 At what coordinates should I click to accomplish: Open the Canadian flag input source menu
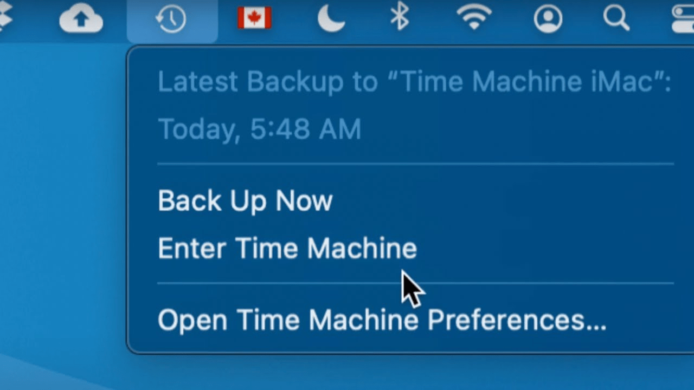tap(254, 18)
